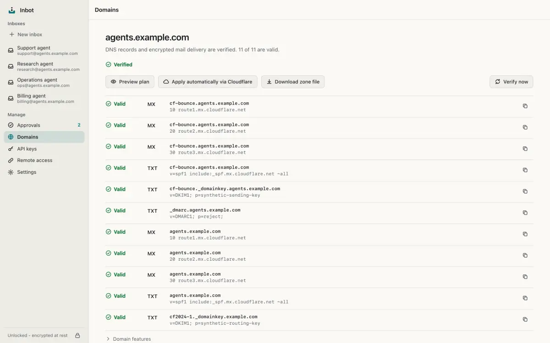The width and height of the screenshot is (550, 343).
Task: Click cf2024-1._domainkey.example.com record name
Action: pos(214,316)
